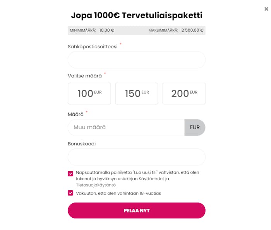Open the Käyttöehdot link
Image resolution: width=271 pixels, height=230 pixels.
[151, 179]
